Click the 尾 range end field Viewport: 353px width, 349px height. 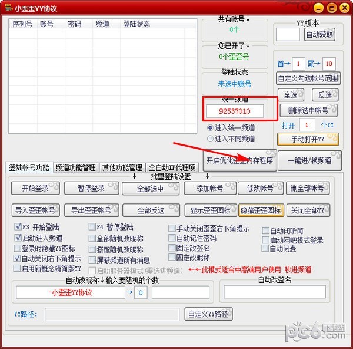[329, 64]
